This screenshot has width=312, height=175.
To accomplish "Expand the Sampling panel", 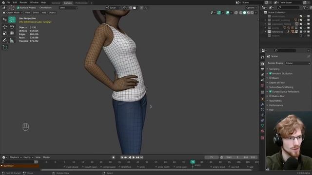I will (274, 69).
